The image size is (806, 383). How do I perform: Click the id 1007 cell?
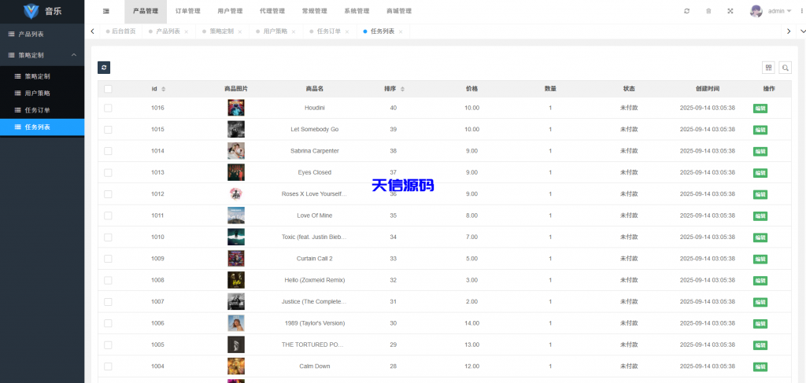click(x=157, y=302)
